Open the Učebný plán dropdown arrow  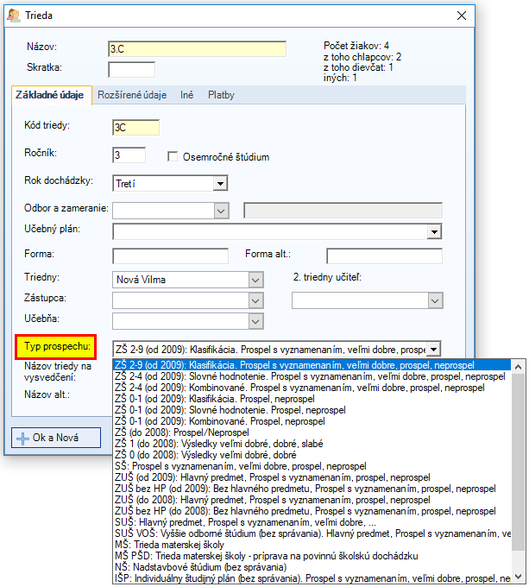point(434,231)
